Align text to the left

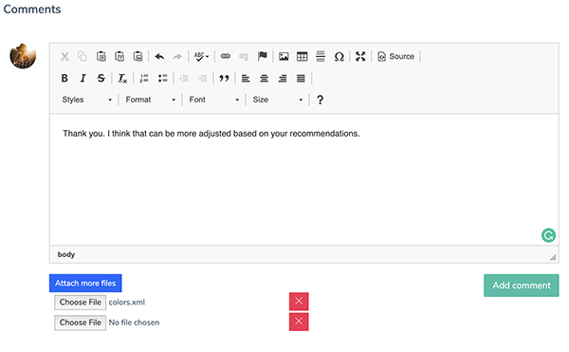246,78
